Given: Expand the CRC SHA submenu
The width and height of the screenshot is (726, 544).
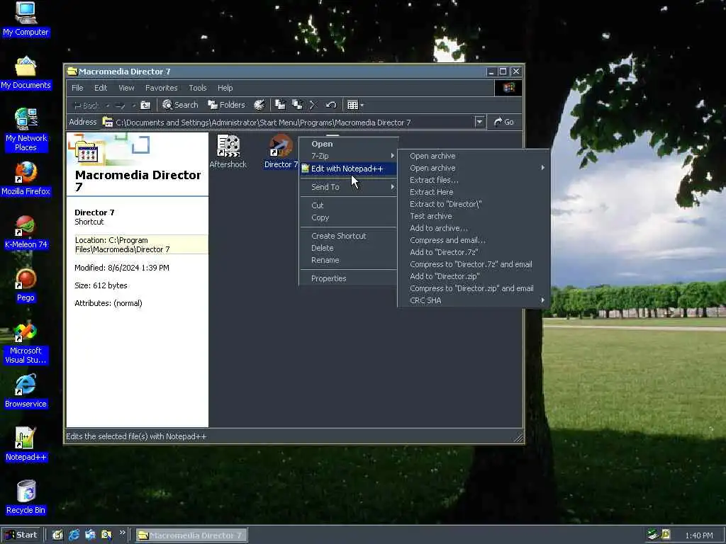Looking at the screenshot, I should click(x=473, y=300).
